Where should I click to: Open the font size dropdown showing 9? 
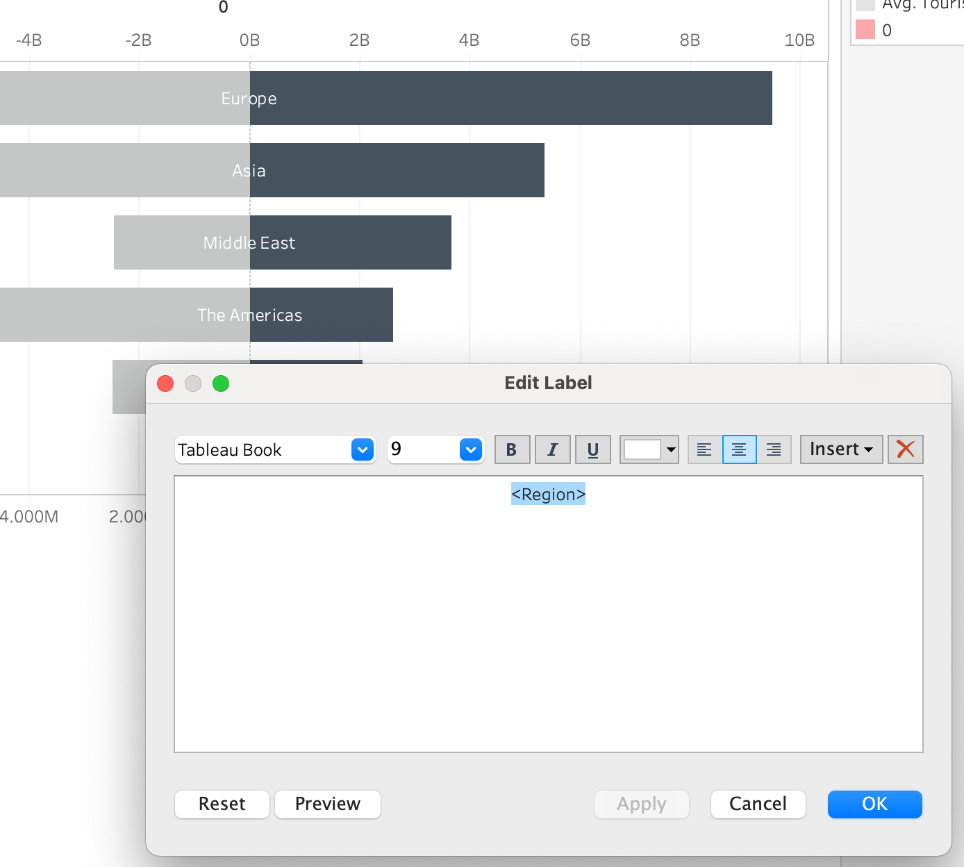tap(471, 449)
